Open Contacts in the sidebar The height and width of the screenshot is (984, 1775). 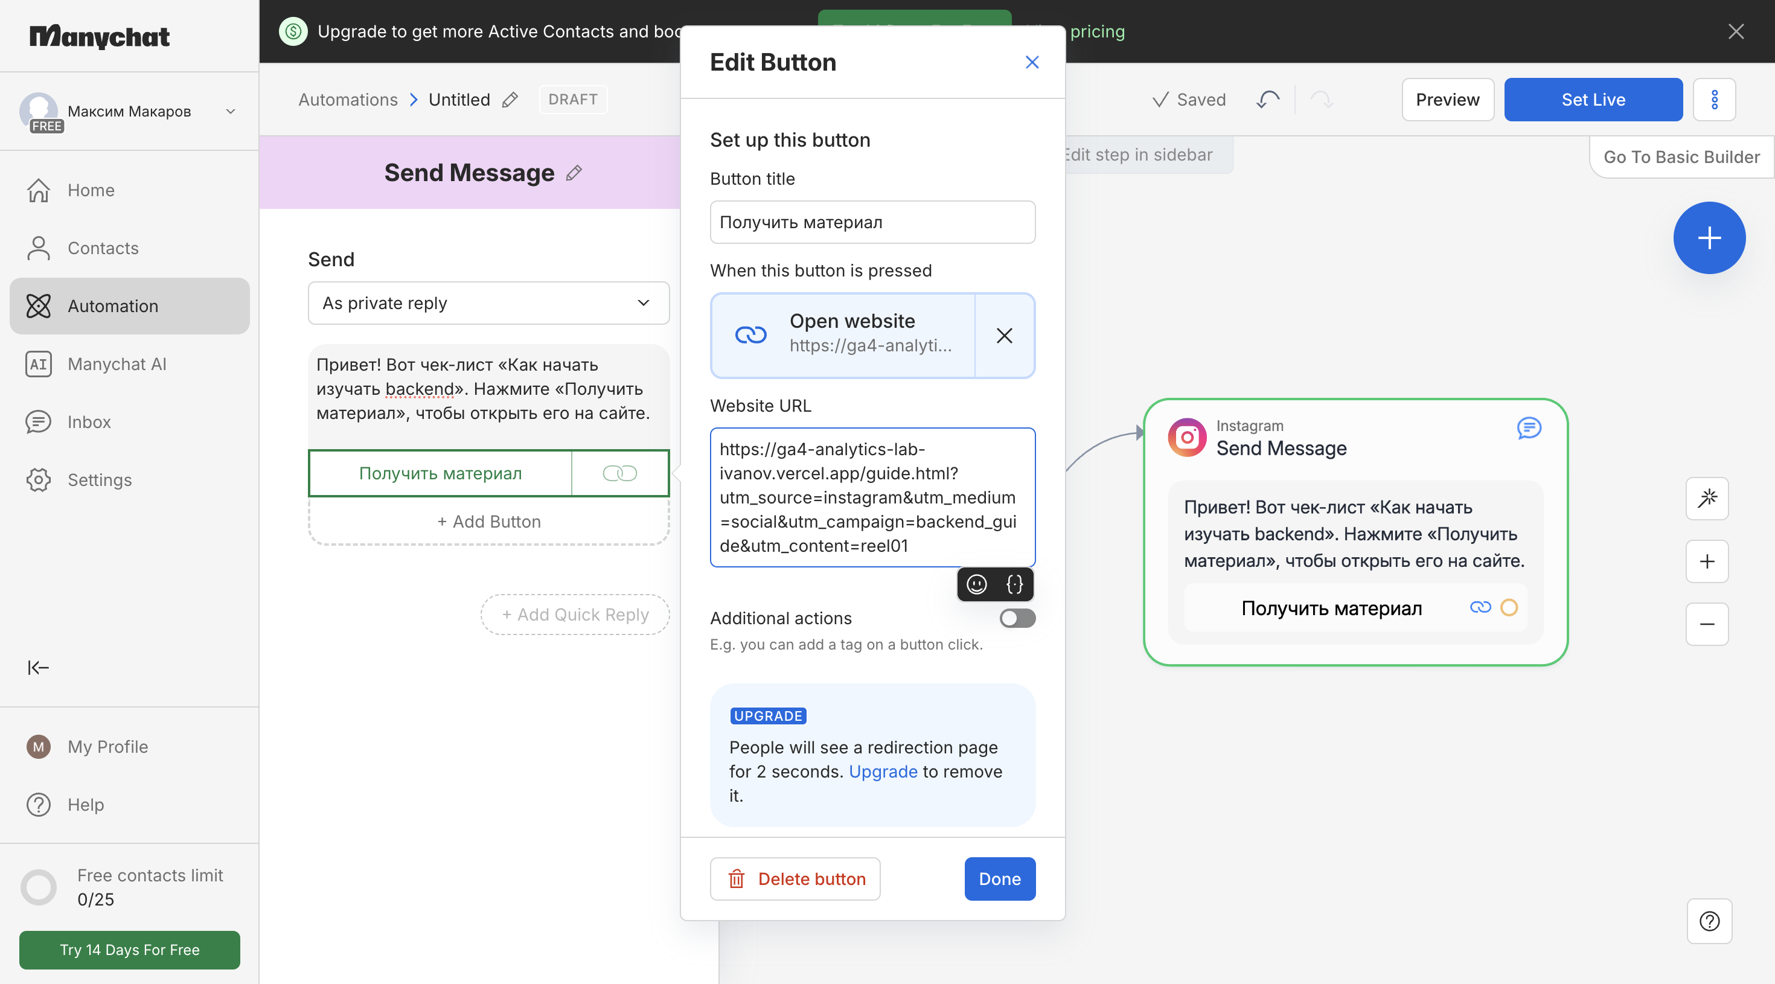tap(130, 248)
